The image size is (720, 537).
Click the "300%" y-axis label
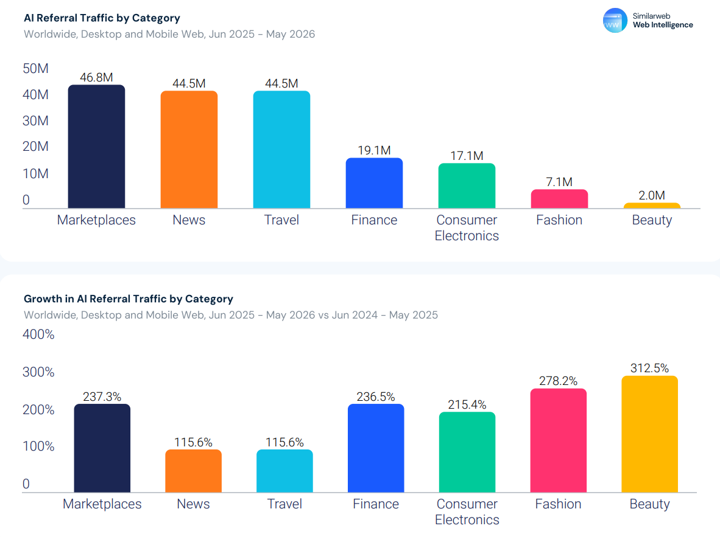(38, 372)
